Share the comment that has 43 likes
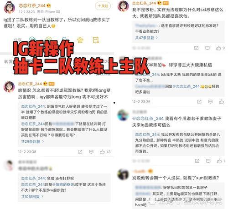Image resolution: width=228 pixels, height=209 pixels. tap(80, 152)
